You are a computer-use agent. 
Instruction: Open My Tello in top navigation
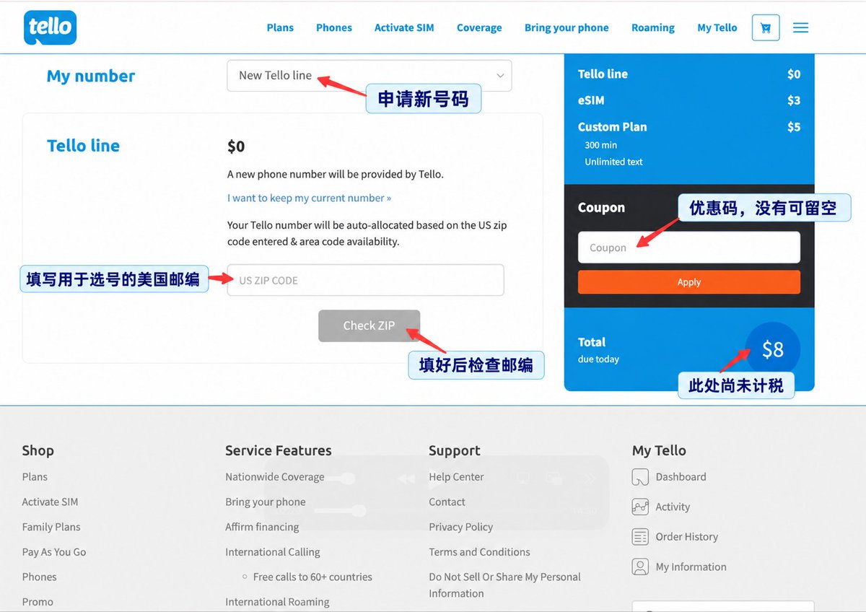coord(717,27)
